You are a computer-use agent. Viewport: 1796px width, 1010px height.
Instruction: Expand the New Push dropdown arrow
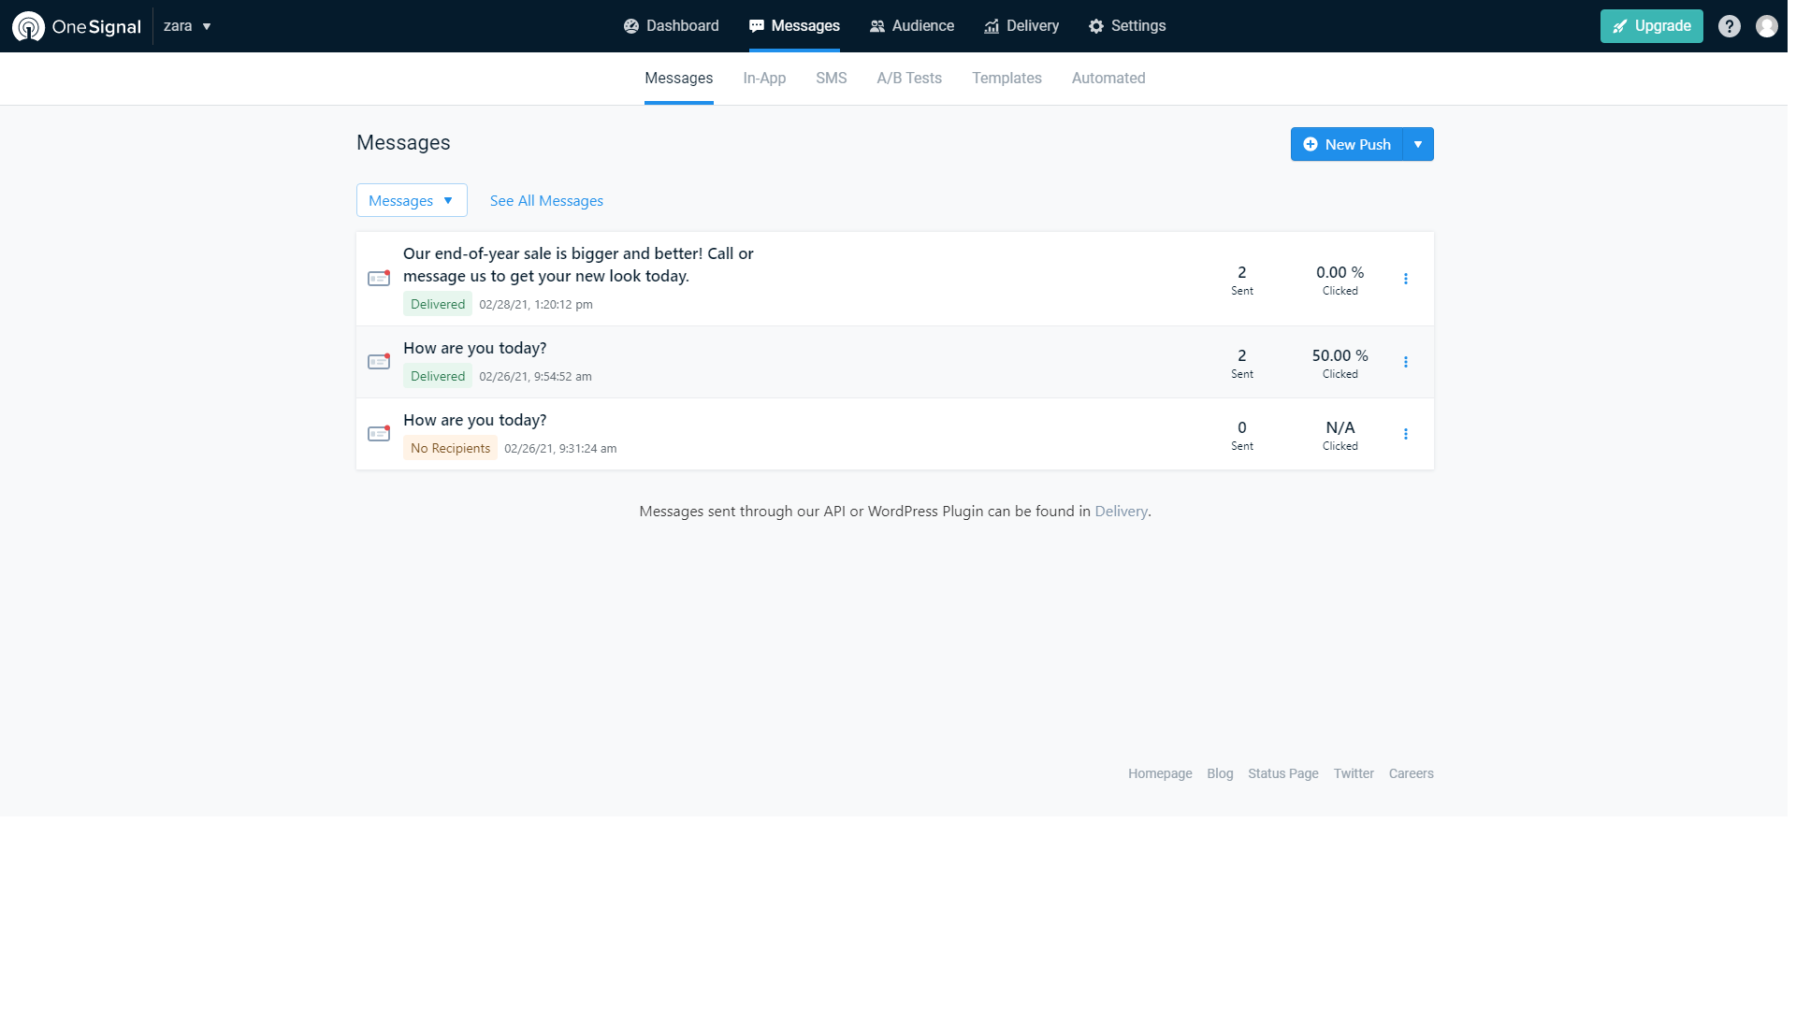point(1419,144)
